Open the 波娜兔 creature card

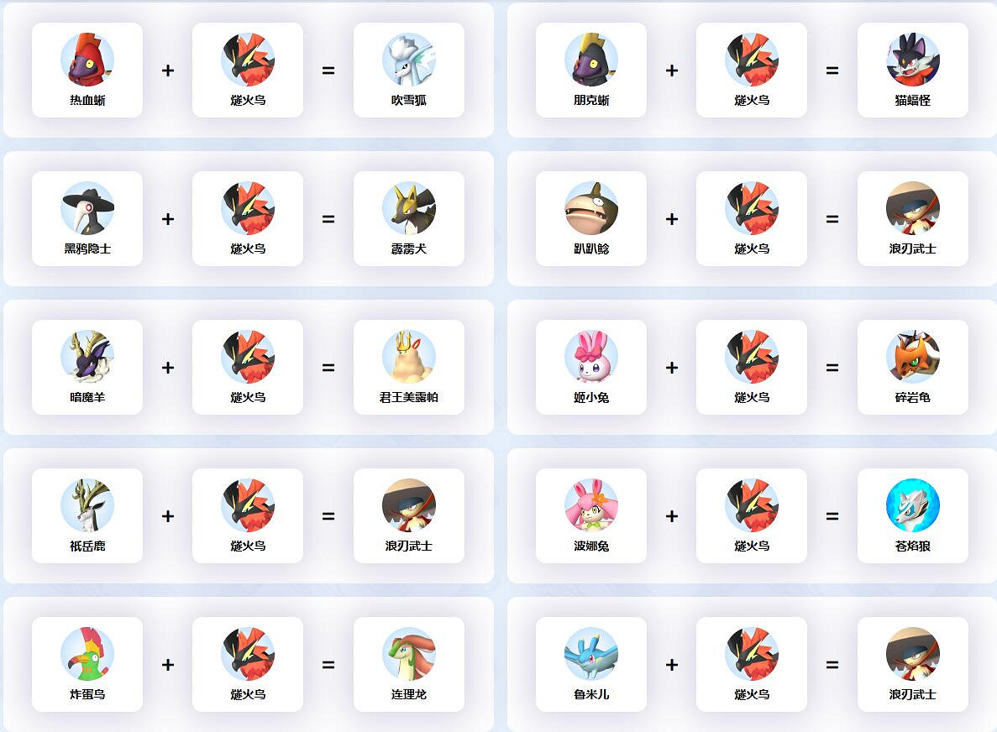pyautogui.click(x=591, y=516)
